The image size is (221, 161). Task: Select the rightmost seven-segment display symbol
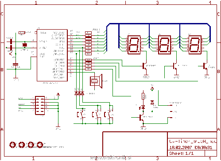click(x=195, y=45)
